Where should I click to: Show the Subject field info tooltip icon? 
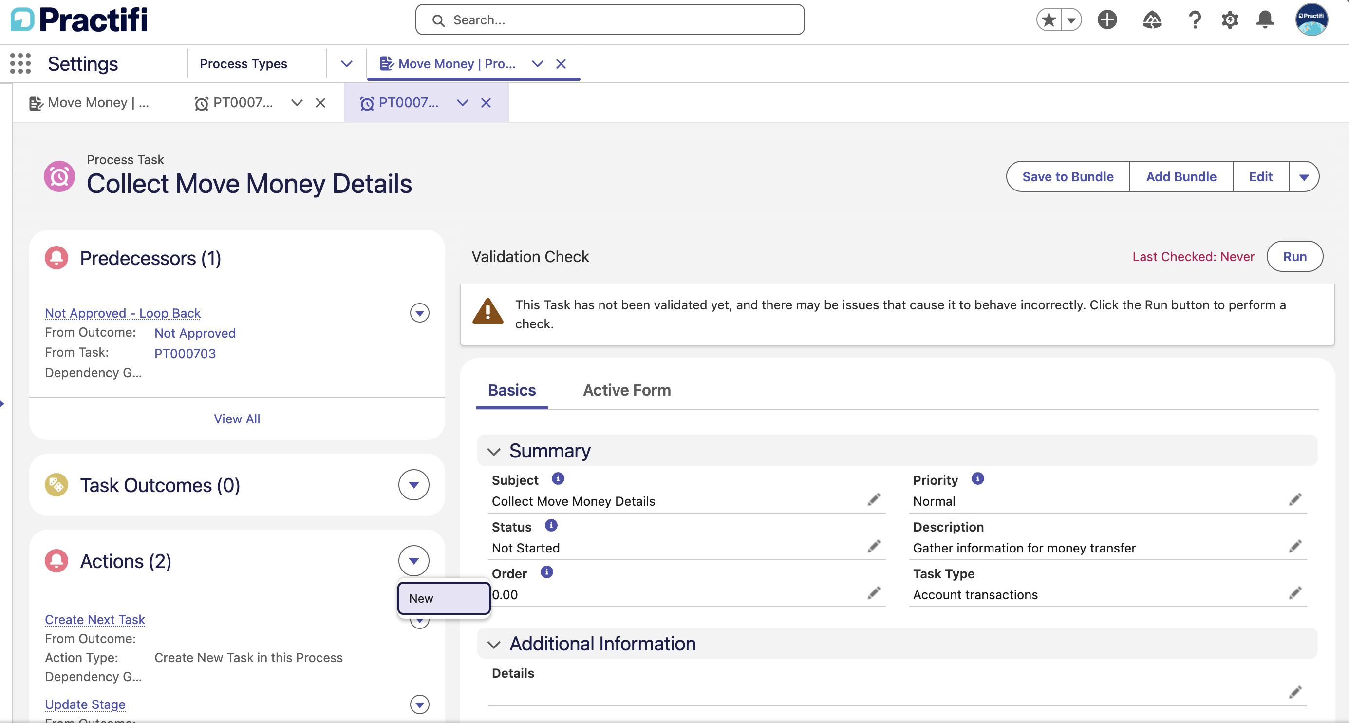pos(558,478)
